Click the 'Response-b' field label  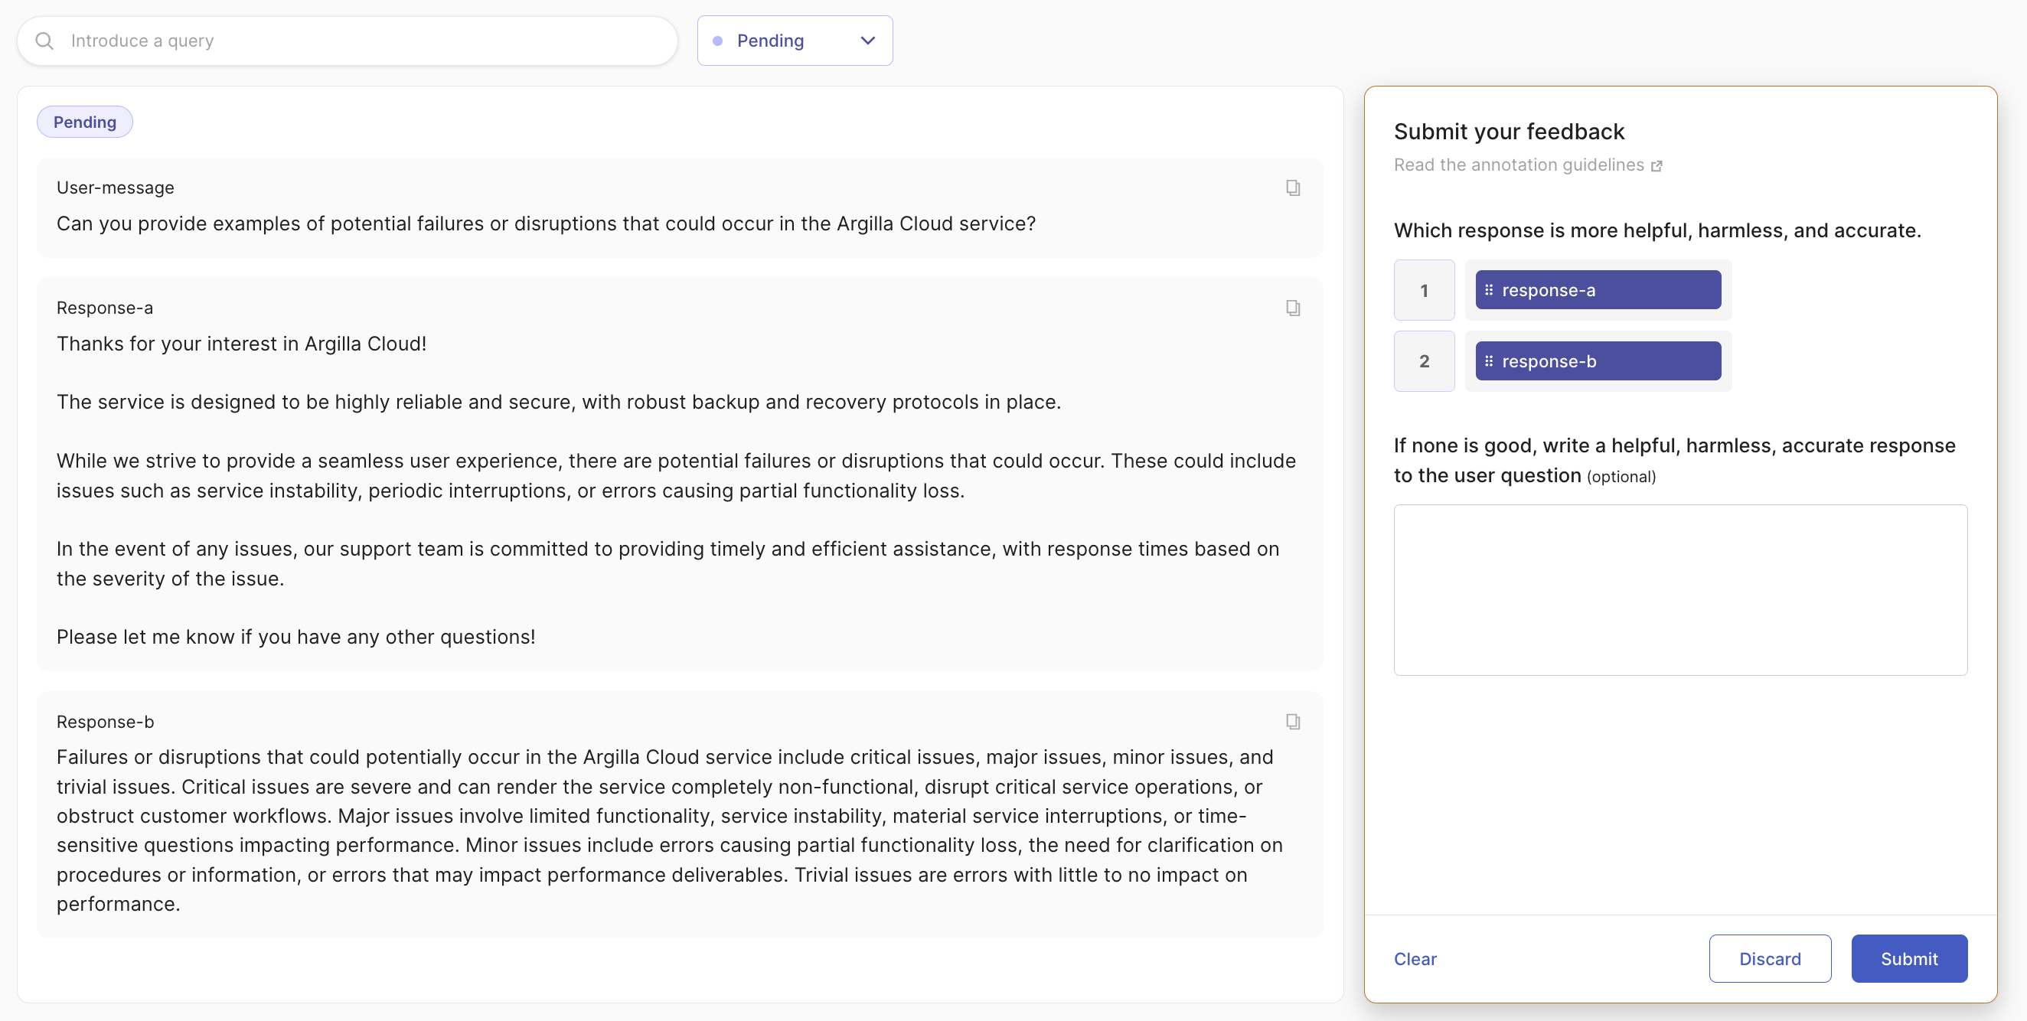coord(106,721)
